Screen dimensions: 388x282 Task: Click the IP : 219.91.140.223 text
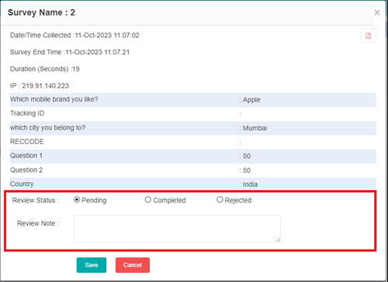pos(40,86)
